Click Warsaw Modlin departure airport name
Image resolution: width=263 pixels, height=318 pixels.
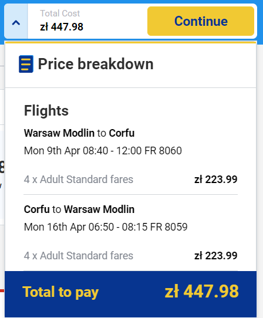(59, 133)
